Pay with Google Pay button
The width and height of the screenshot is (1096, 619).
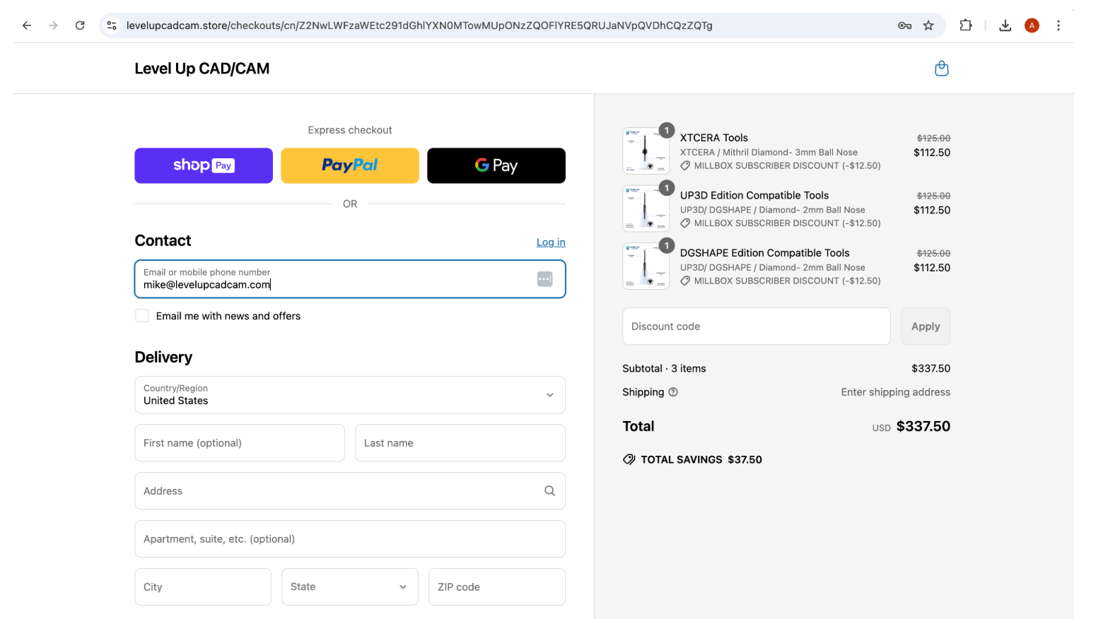coord(496,165)
